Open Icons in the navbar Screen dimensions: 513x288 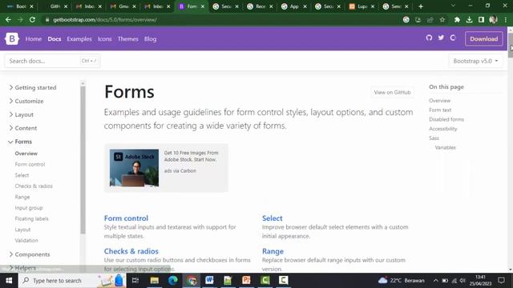pos(105,39)
